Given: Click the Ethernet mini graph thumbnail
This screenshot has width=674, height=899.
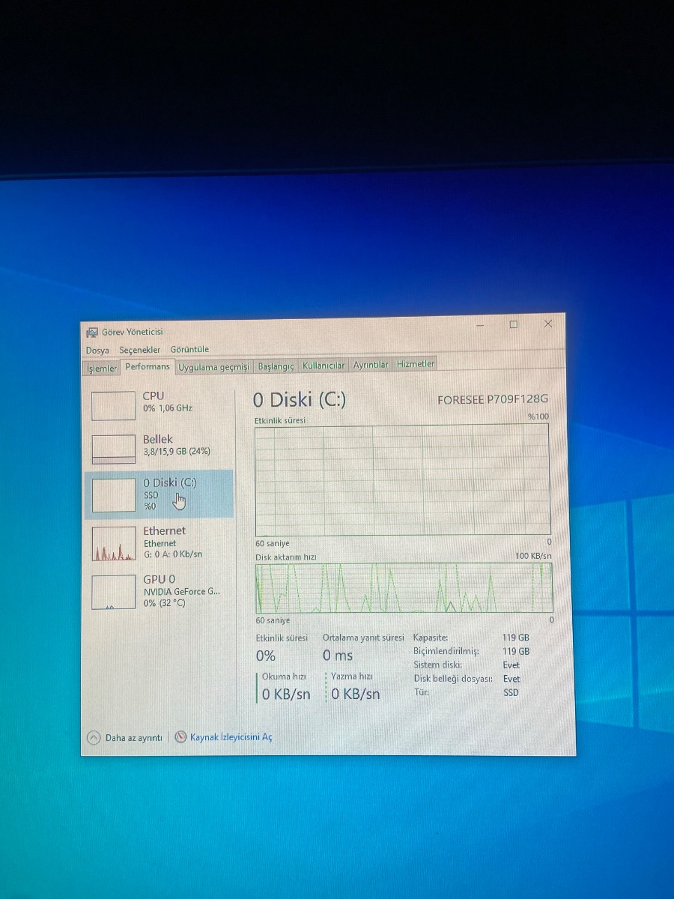Looking at the screenshot, I should (113, 543).
